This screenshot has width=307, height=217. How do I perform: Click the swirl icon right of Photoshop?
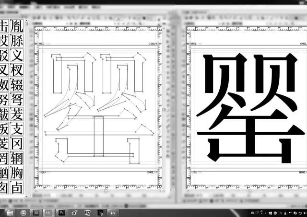[x=74, y=212]
